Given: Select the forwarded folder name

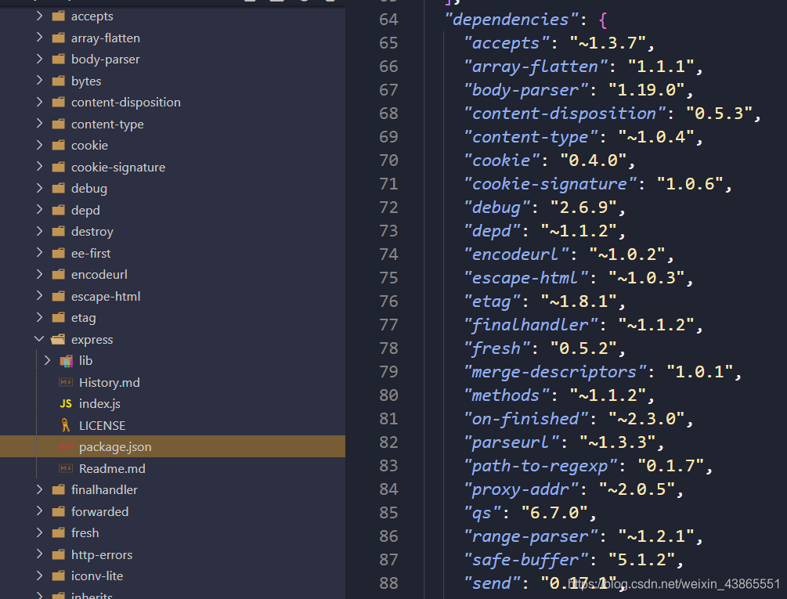Looking at the screenshot, I should pos(100,512).
